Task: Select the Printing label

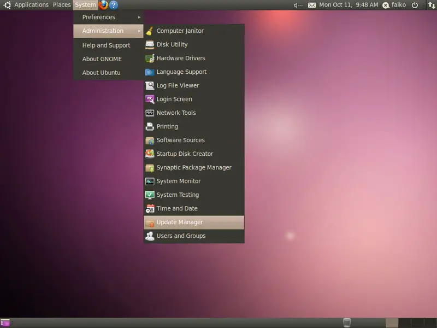Action: [x=167, y=126]
